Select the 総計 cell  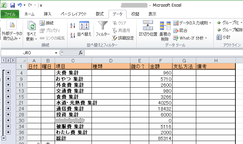73,138
